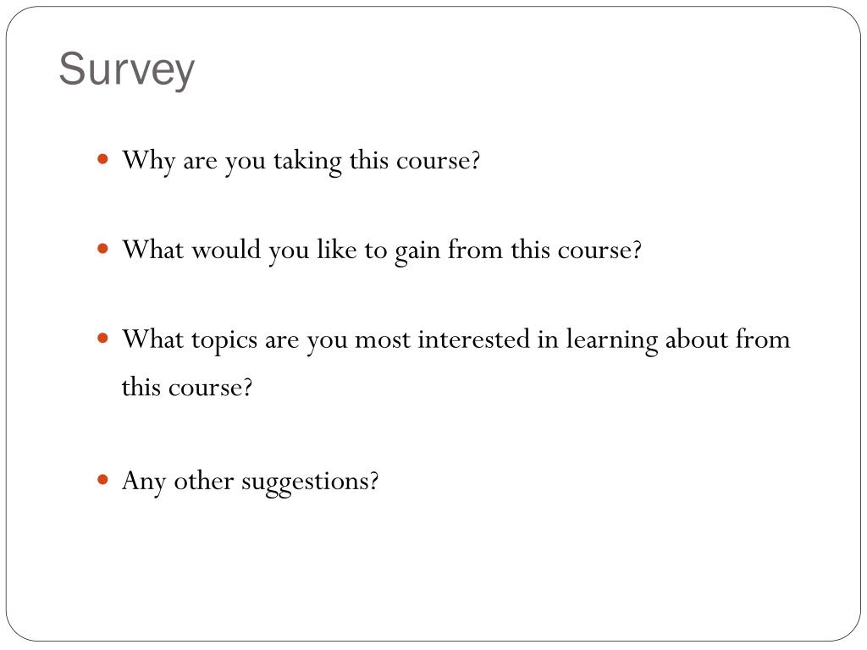Select the orange bullet before 'What would you'
The width and height of the screenshot is (867, 650).
pyautogui.click(x=102, y=249)
